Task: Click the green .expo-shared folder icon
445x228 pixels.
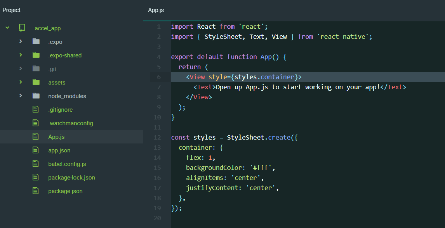Action: (36, 55)
